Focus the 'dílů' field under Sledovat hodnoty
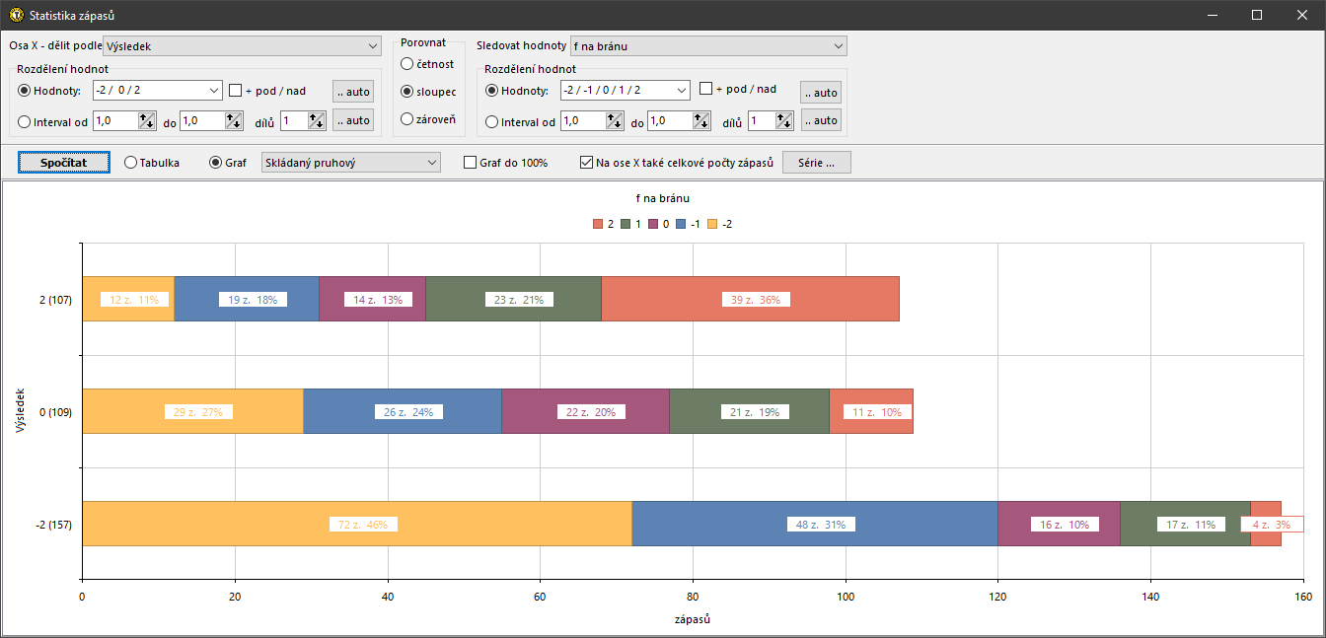Viewport: 1326px width, 638px height. tap(762, 121)
